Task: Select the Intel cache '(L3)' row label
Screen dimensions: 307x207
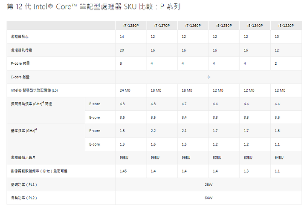Action: [x=34, y=90]
